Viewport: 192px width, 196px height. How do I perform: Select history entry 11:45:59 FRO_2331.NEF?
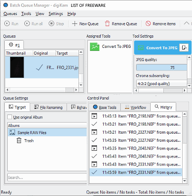(x=136, y=173)
